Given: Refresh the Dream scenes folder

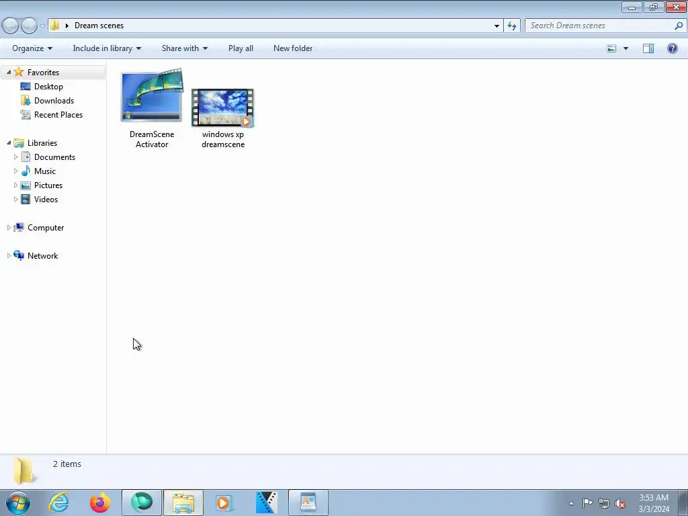Looking at the screenshot, I should 512,26.
